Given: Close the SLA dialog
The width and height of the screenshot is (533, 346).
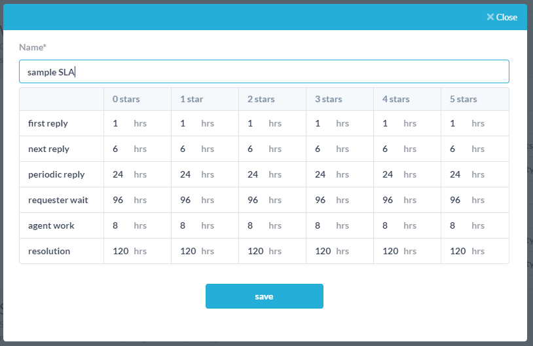Looking at the screenshot, I should 502,17.
